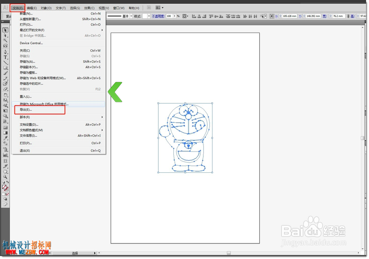
Task: Open the arrange documents dropdown
Action: click(x=159, y=8)
